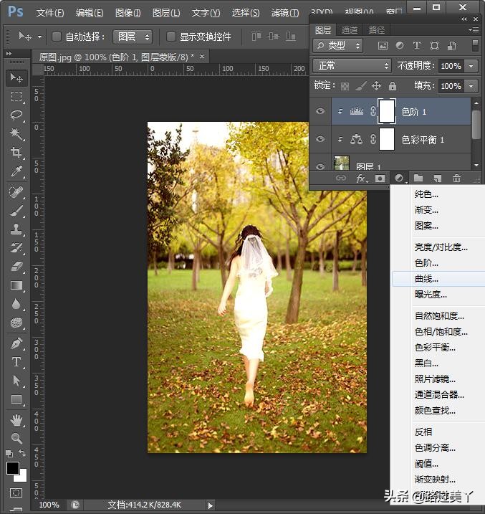485x514 pixels.
Task: Open the 文件(F) menu
Action: click(x=50, y=13)
